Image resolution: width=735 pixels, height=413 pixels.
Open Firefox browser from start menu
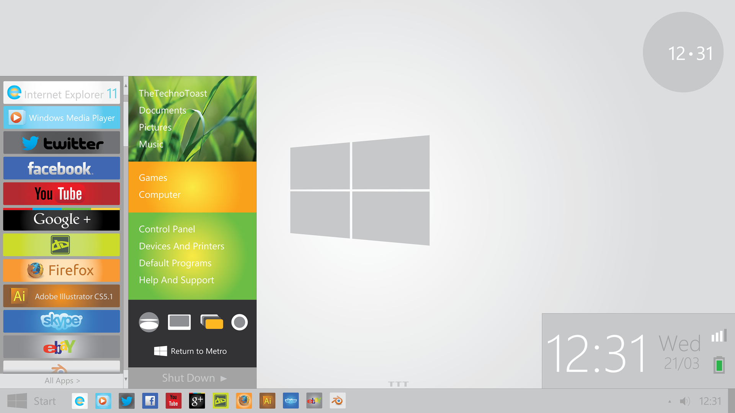click(62, 269)
